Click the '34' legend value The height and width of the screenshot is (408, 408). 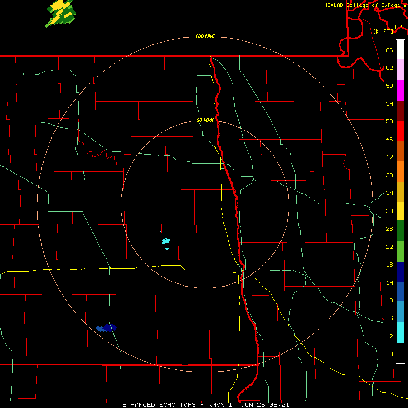[389, 193]
